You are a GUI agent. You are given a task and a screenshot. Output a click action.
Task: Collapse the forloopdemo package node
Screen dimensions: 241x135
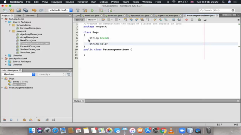tap(10, 25)
